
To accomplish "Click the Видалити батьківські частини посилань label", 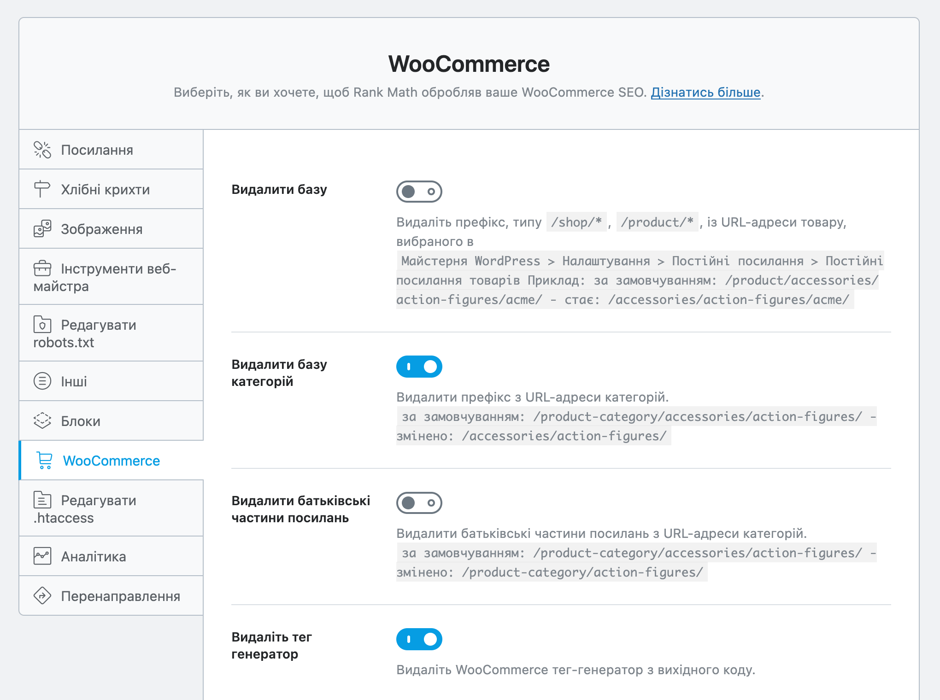I will pos(301,509).
